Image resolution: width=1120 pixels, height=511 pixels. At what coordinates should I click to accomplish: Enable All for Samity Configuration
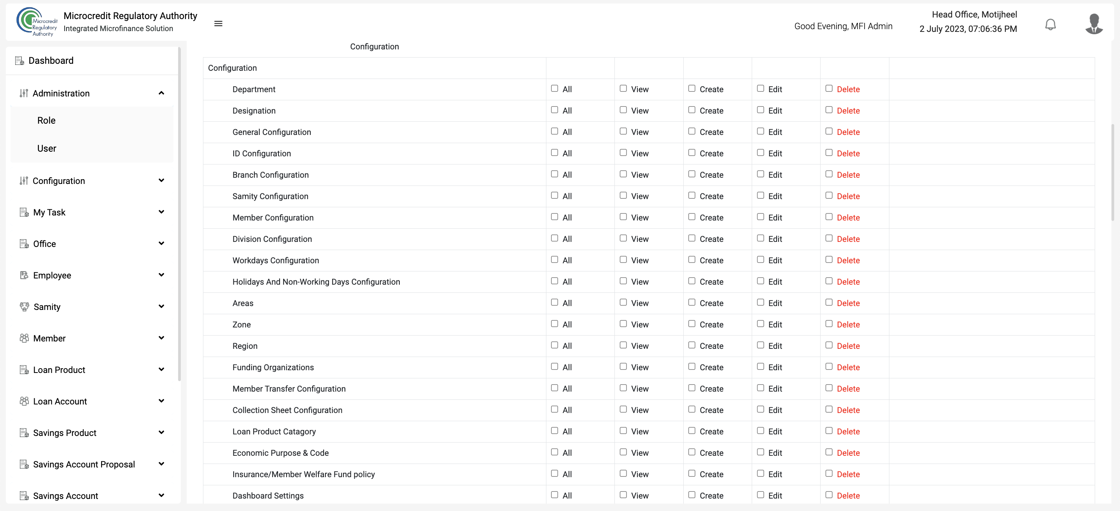pyautogui.click(x=554, y=196)
